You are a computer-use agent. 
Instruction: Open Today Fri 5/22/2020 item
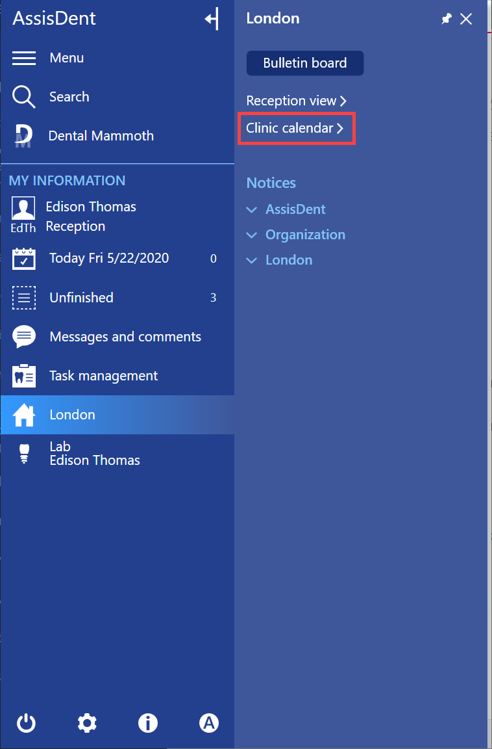point(117,258)
